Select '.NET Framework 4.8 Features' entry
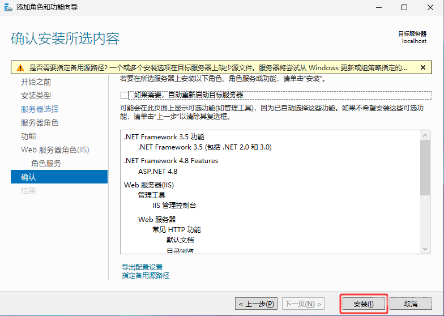Image resolution: width=444 pixels, height=316 pixels. (x=171, y=161)
